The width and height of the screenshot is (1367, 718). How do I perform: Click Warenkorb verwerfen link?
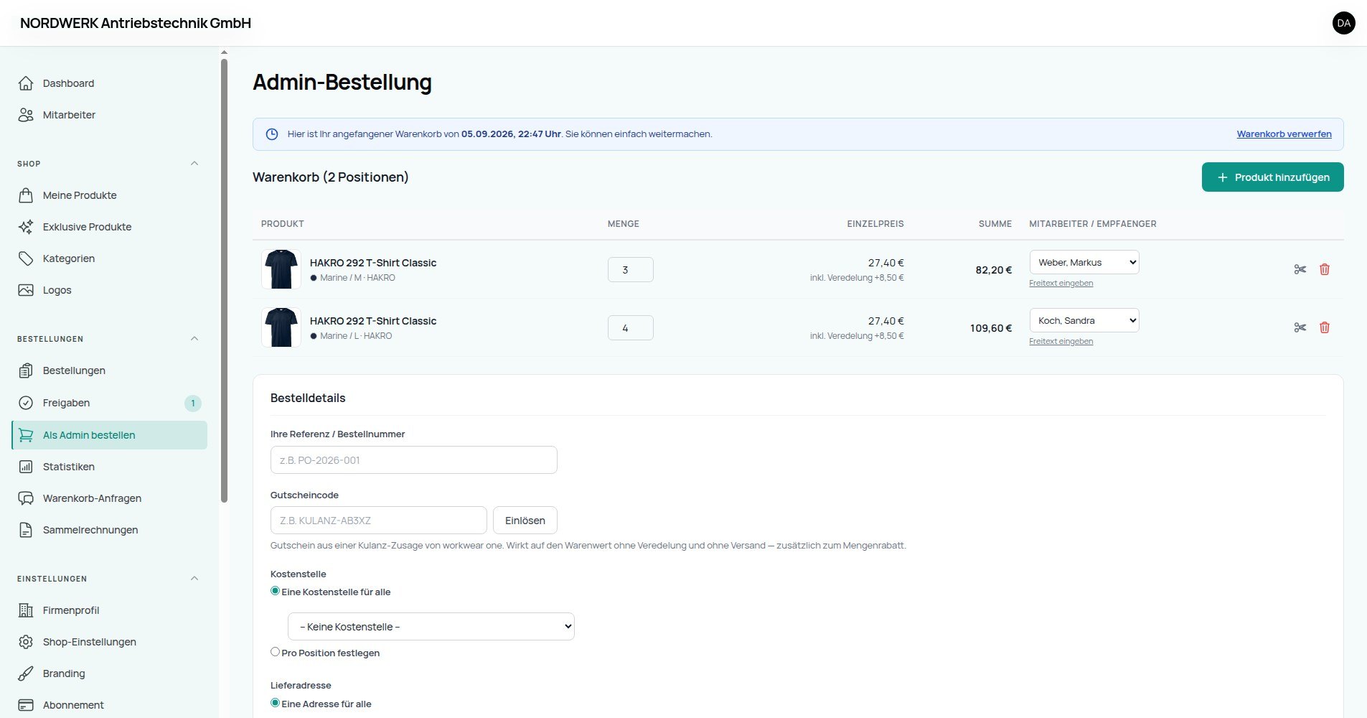click(x=1284, y=134)
